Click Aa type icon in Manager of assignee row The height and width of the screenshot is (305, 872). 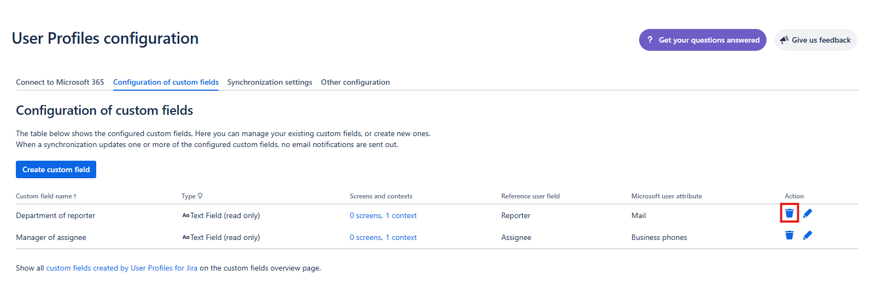(x=186, y=237)
